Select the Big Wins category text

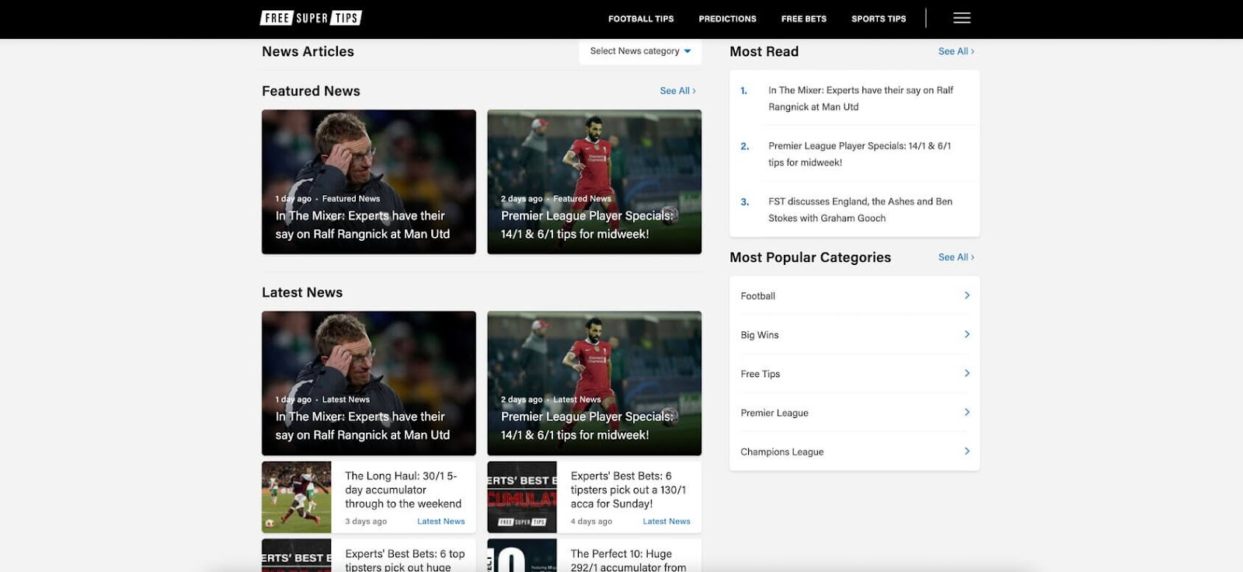(759, 335)
